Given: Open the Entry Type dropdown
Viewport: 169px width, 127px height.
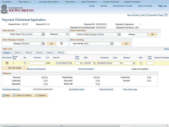Looking at the screenshot, I should tap(32, 34).
